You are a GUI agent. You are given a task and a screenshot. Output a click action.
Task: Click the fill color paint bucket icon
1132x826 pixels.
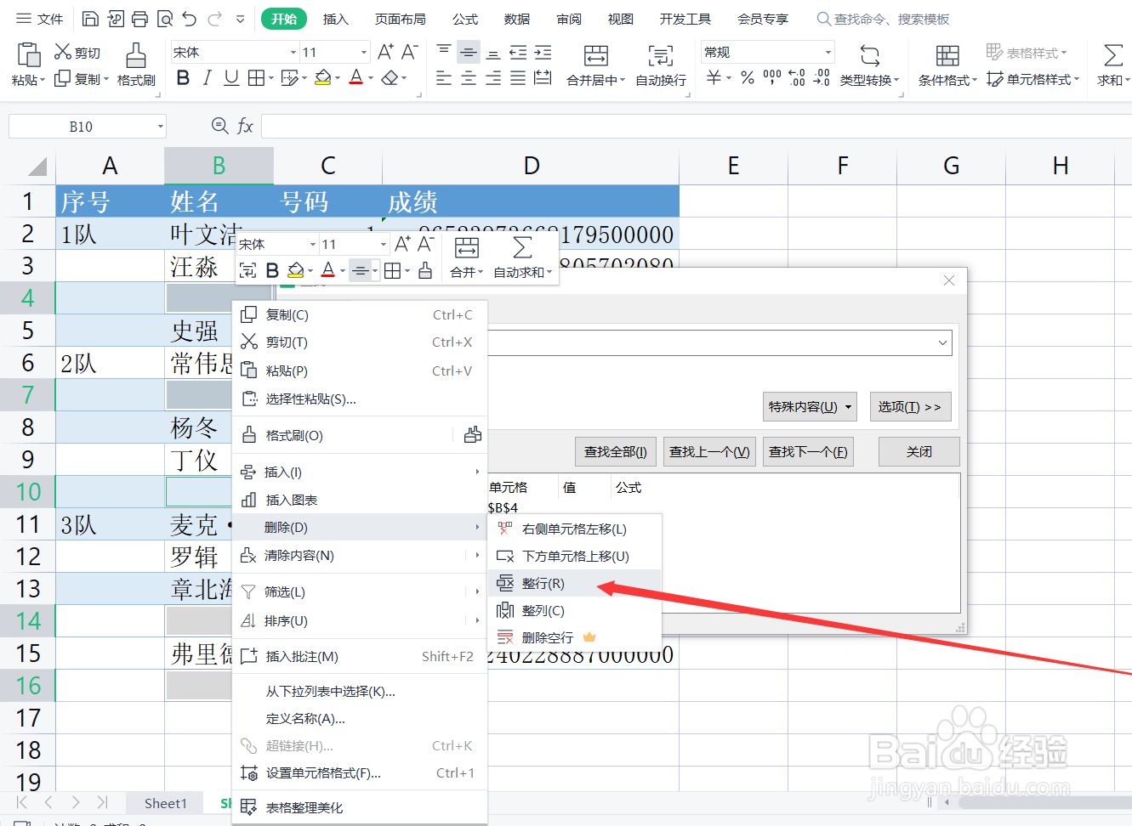324,77
